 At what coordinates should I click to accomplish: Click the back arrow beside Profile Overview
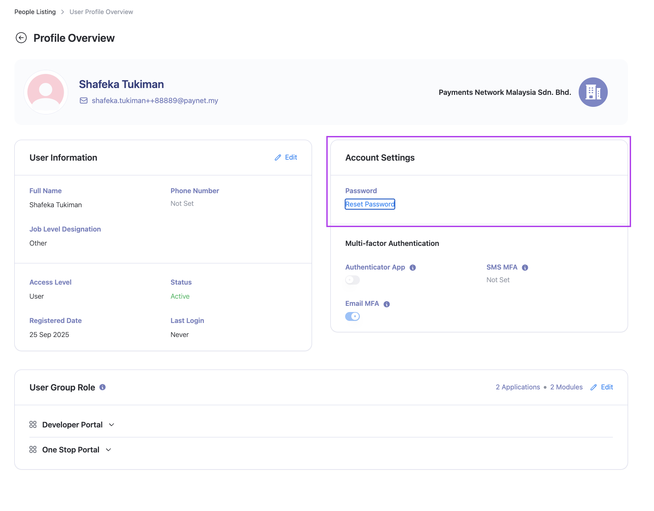[21, 38]
